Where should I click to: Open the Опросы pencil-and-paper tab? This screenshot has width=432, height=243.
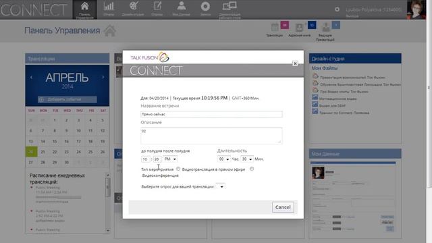coord(157,9)
